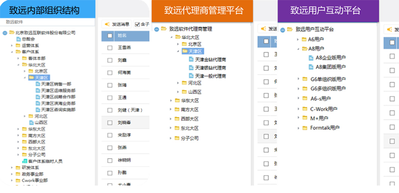This screenshot has width=399, height=193.
Task: Click the 山西区 document icon in organization tree
Action: click(x=31, y=123)
